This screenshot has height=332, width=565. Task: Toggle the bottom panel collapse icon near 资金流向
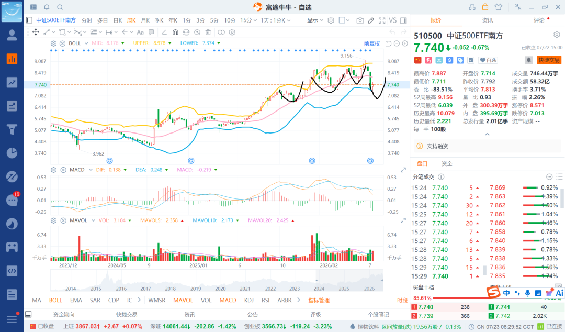tap(28, 314)
